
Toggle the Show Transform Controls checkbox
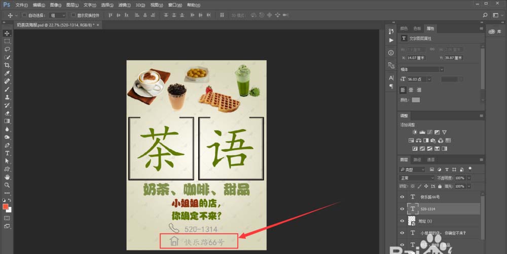[74, 15]
